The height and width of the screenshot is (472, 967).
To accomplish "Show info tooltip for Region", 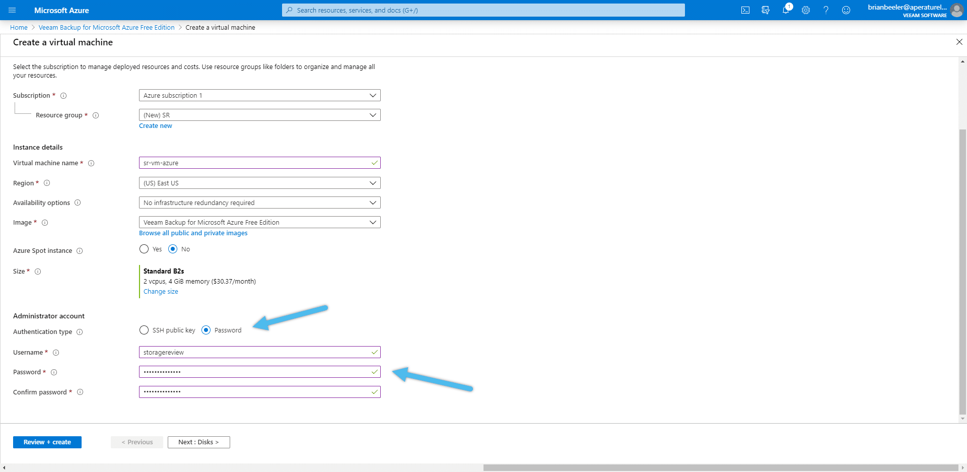I will 47,183.
